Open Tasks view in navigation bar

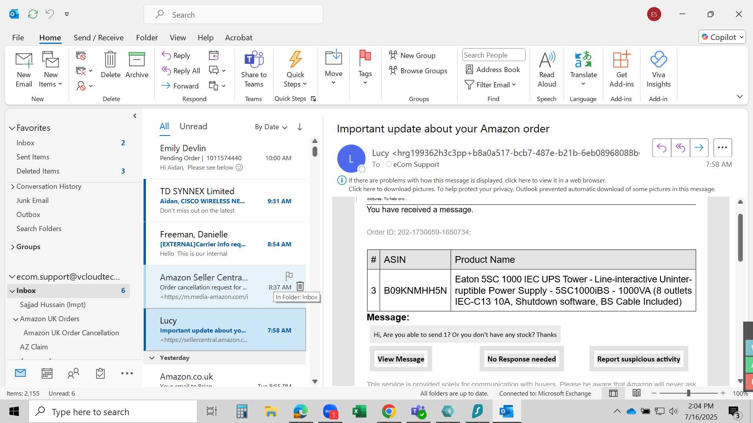click(100, 373)
